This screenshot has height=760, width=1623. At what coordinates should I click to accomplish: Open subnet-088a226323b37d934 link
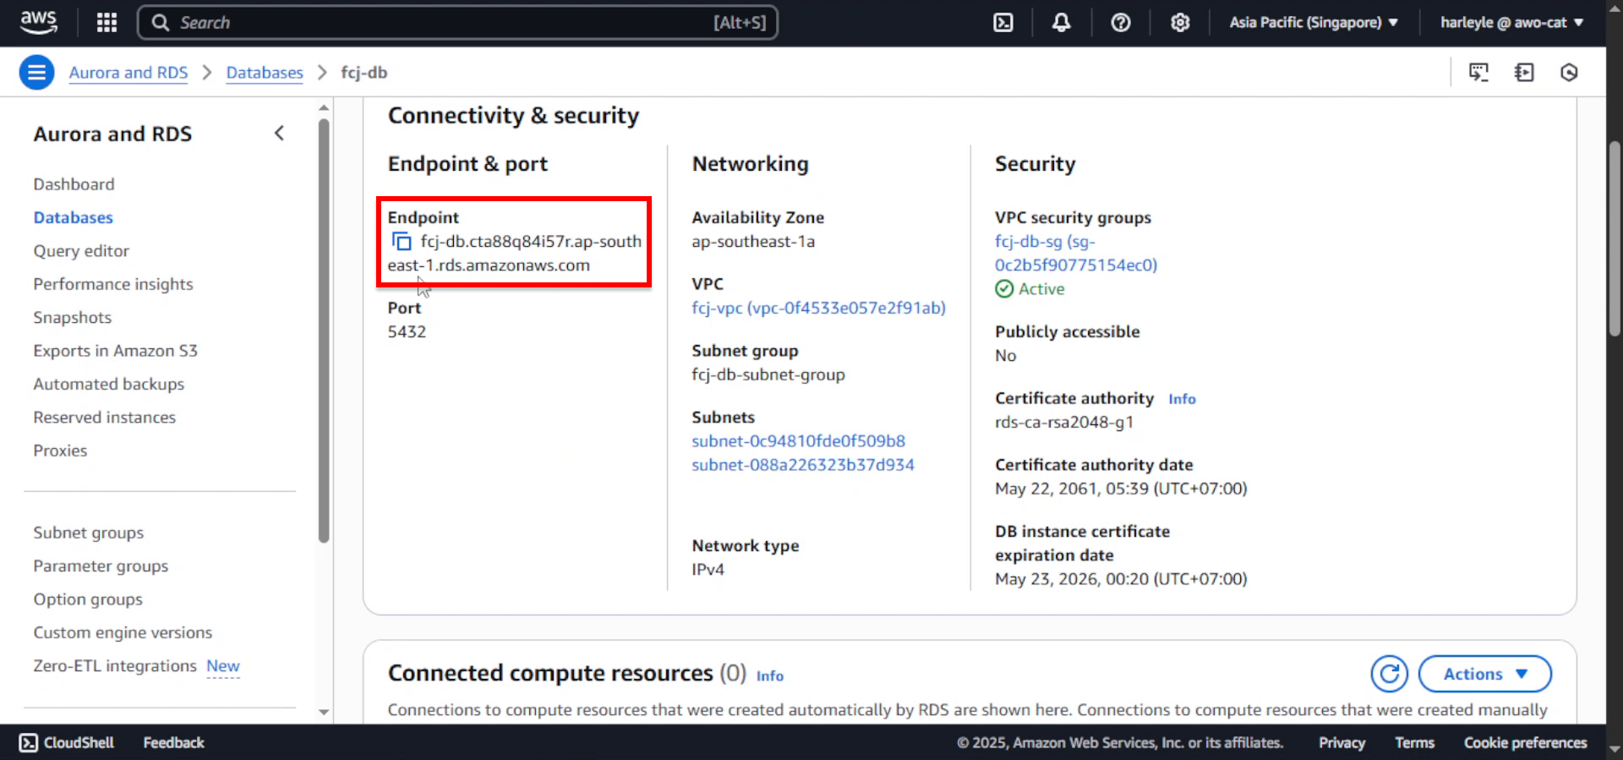802,465
